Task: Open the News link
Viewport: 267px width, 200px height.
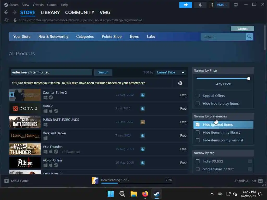Action: [x=134, y=36]
